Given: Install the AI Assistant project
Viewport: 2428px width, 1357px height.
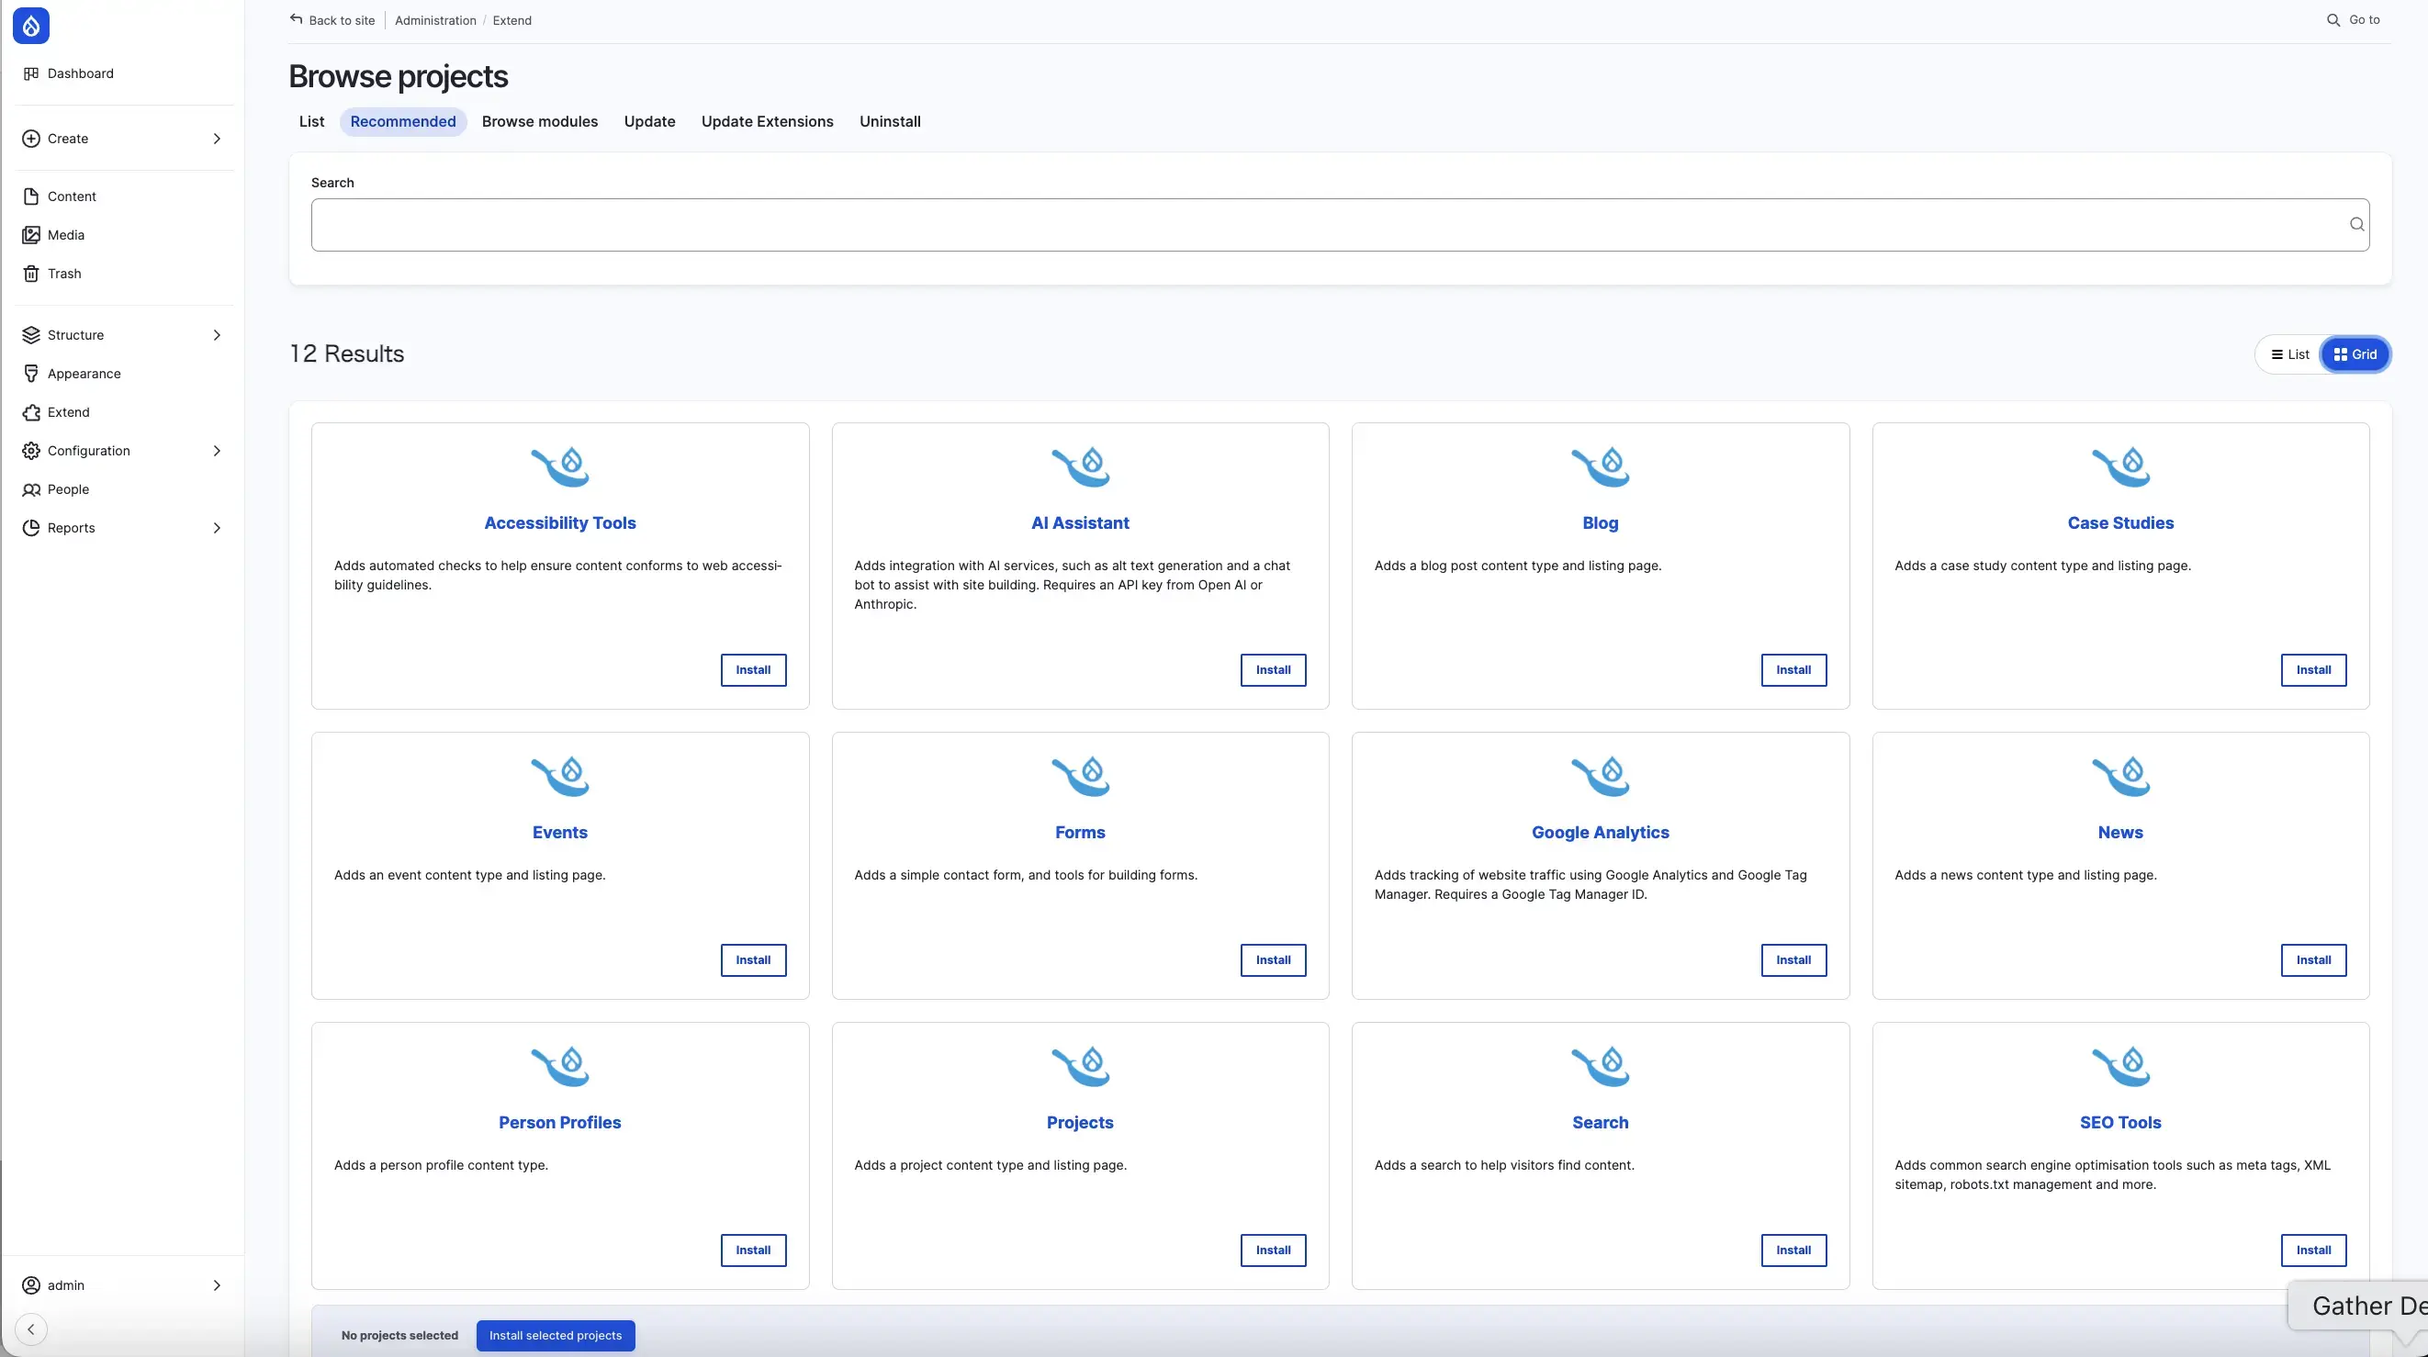Looking at the screenshot, I should (1273, 670).
